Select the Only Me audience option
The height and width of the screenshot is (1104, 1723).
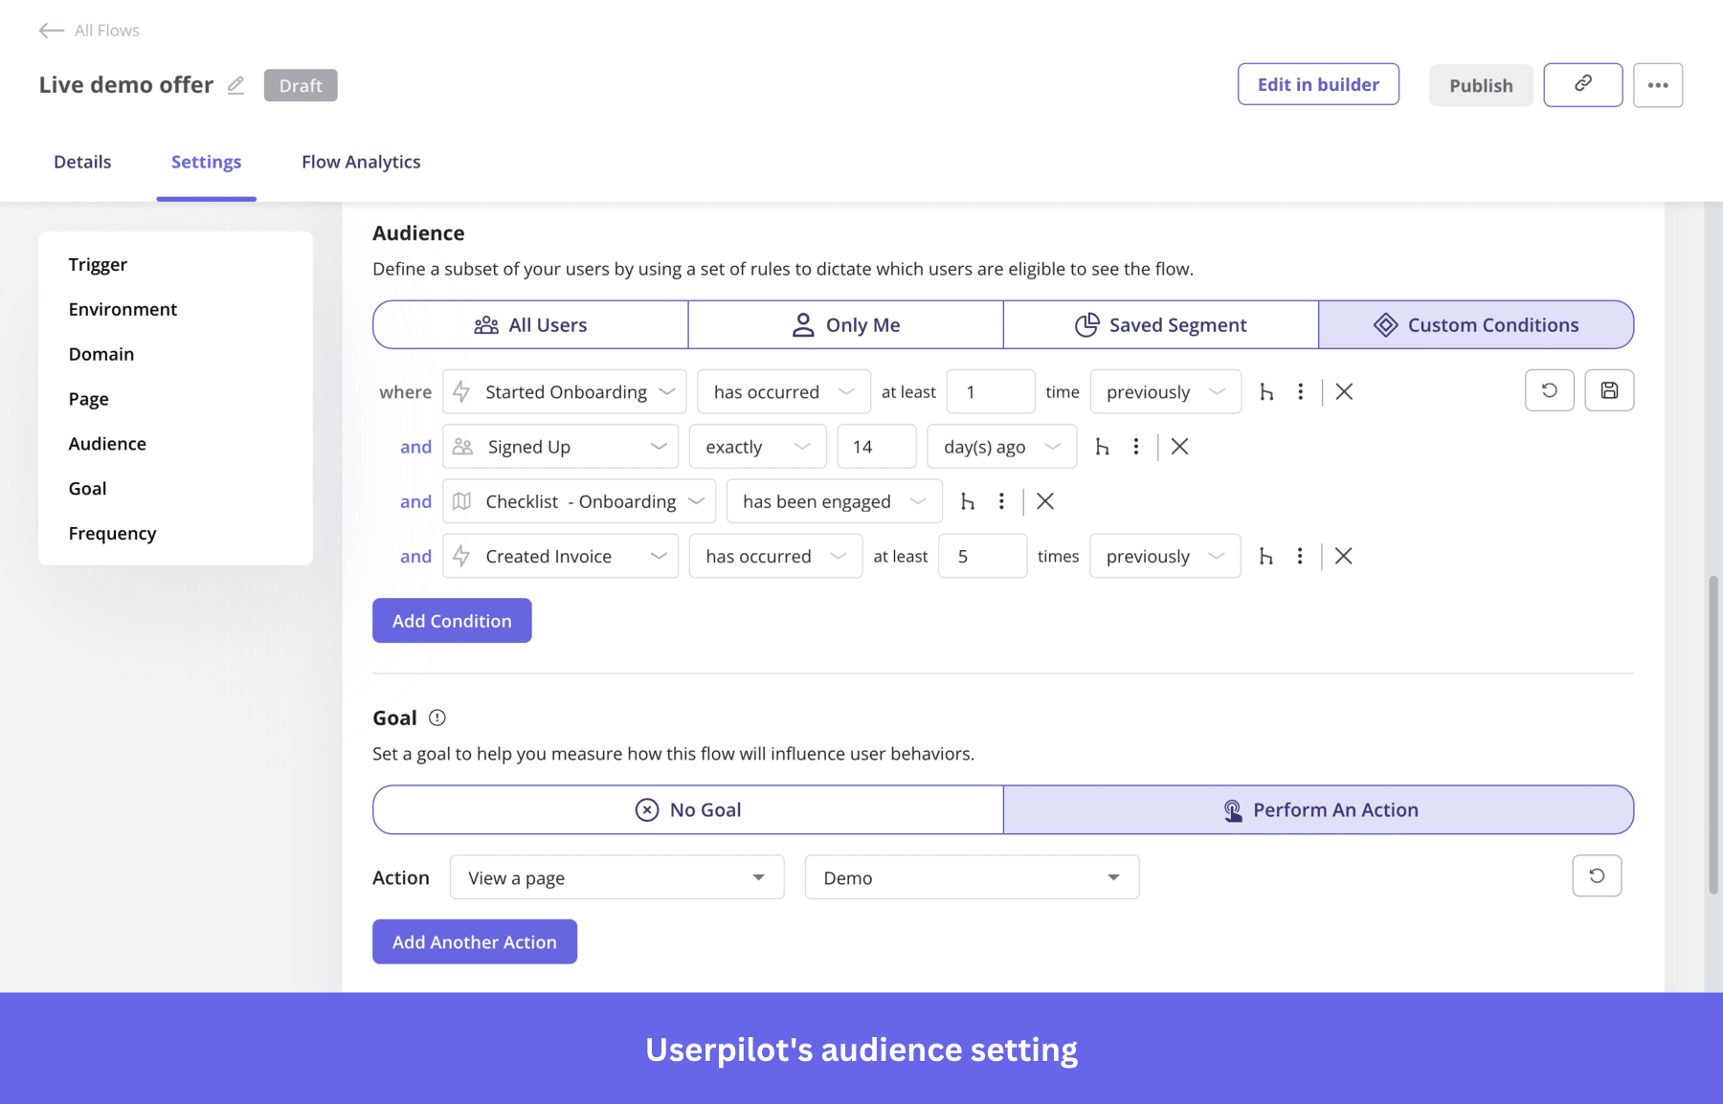point(845,324)
